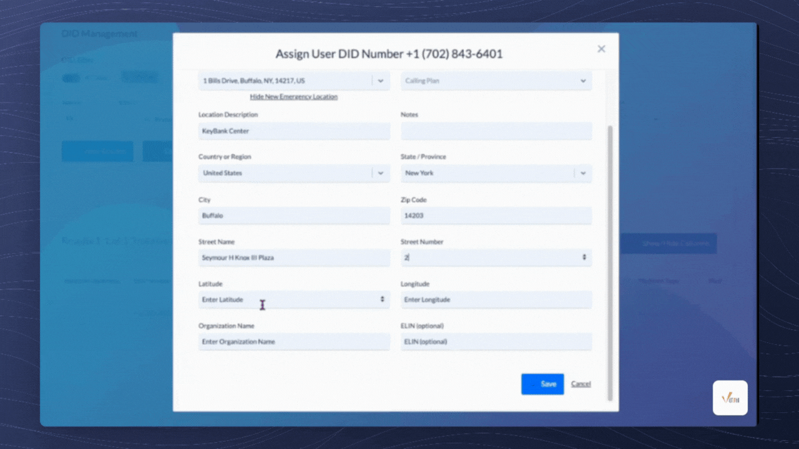This screenshot has height=449, width=799.
Task: Click the Location Description field
Action: pos(293,132)
